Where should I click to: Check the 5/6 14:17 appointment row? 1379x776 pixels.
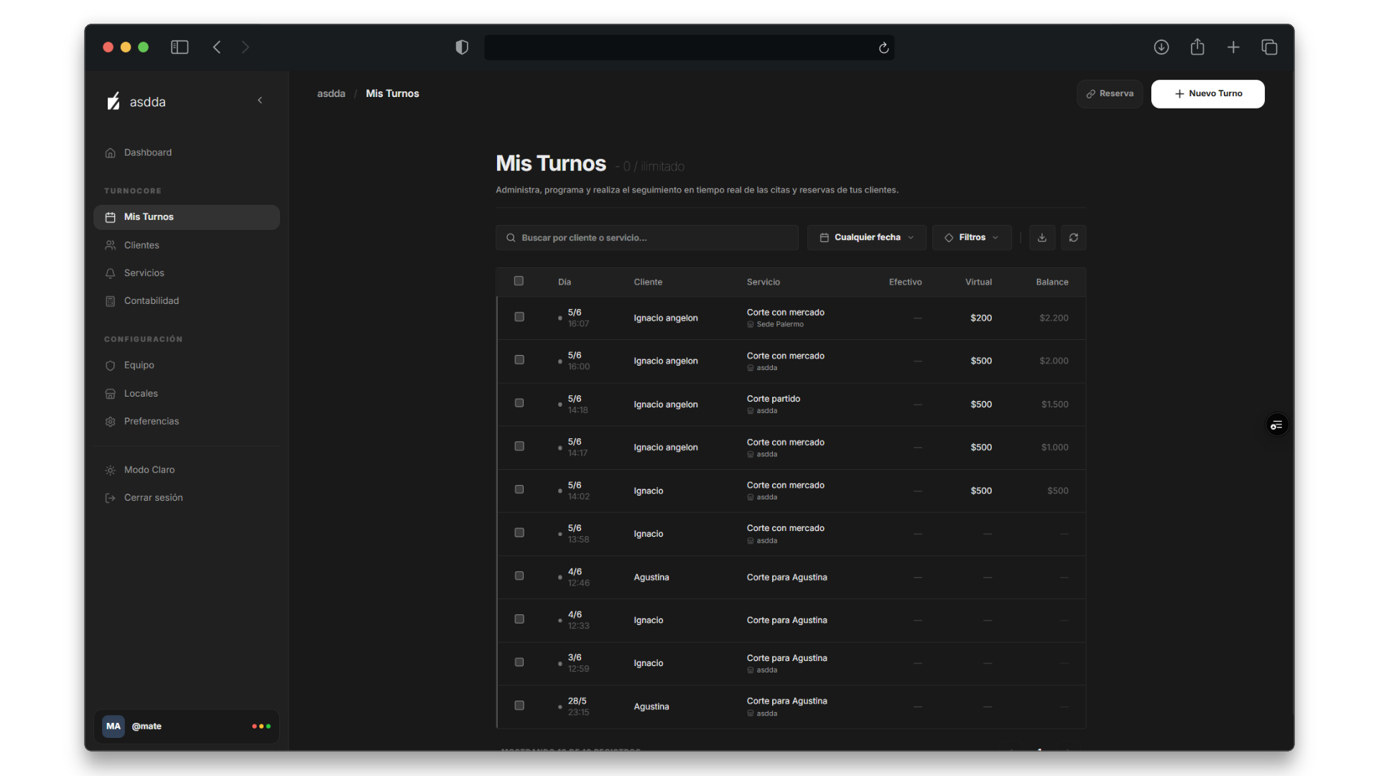coord(519,446)
